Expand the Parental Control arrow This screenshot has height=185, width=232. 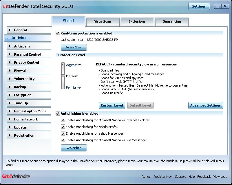click(x=10, y=54)
